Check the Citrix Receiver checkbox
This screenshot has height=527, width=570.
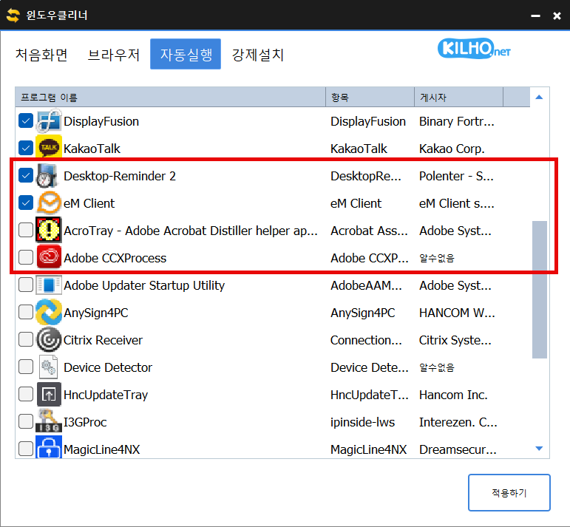[26, 339]
